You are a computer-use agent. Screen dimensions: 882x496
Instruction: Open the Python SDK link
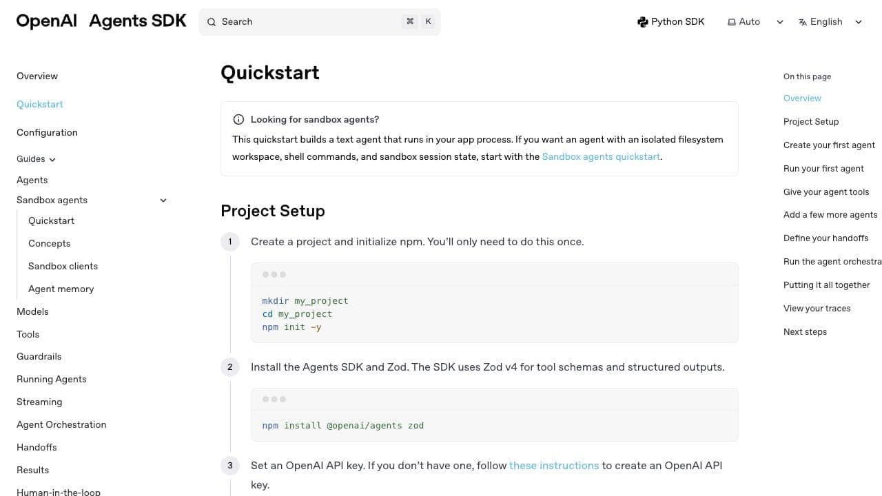point(671,22)
